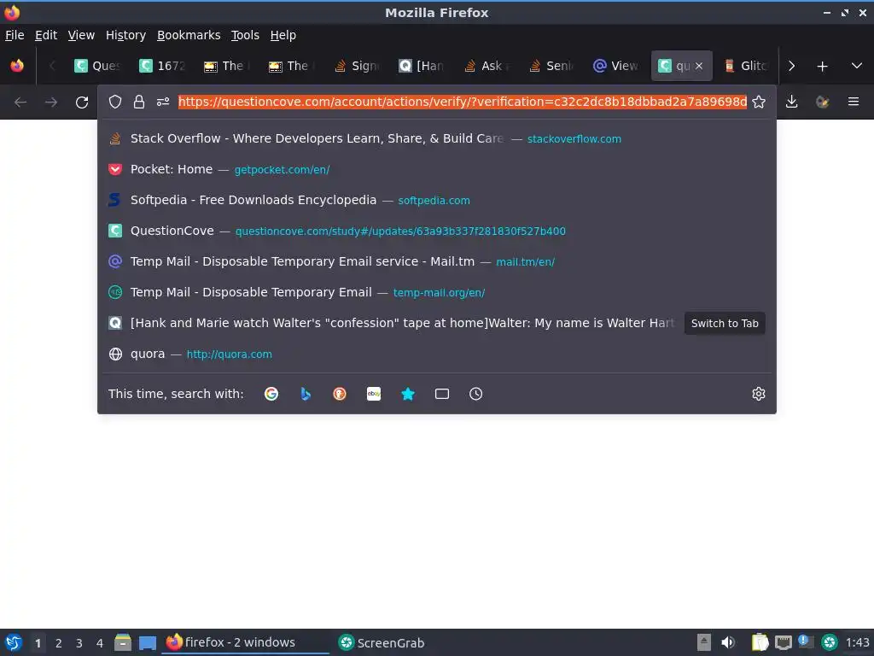Open the Downloads panel
This screenshot has height=656, width=874.
(x=791, y=102)
